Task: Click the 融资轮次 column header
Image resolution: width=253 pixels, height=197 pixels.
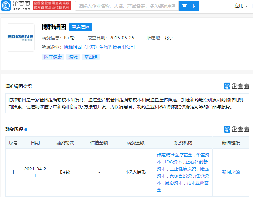Action: (x=65, y=143)
